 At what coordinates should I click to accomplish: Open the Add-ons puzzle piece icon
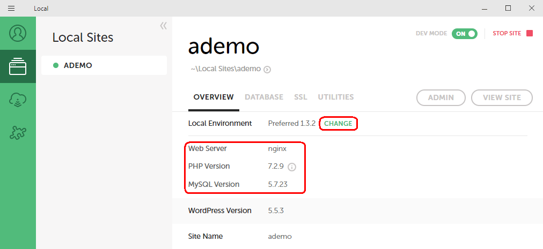(x=18, y=132)
